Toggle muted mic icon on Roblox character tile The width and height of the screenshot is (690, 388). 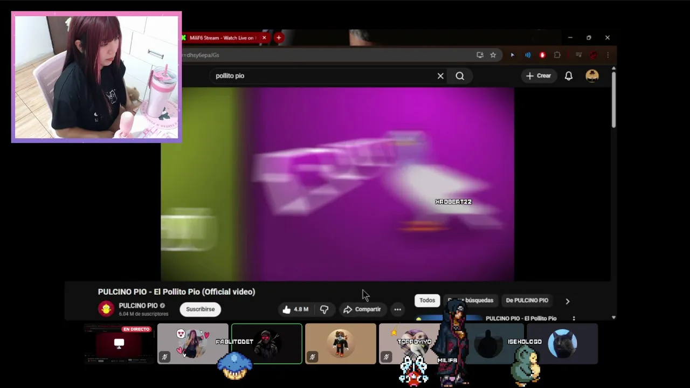point(312,357)
